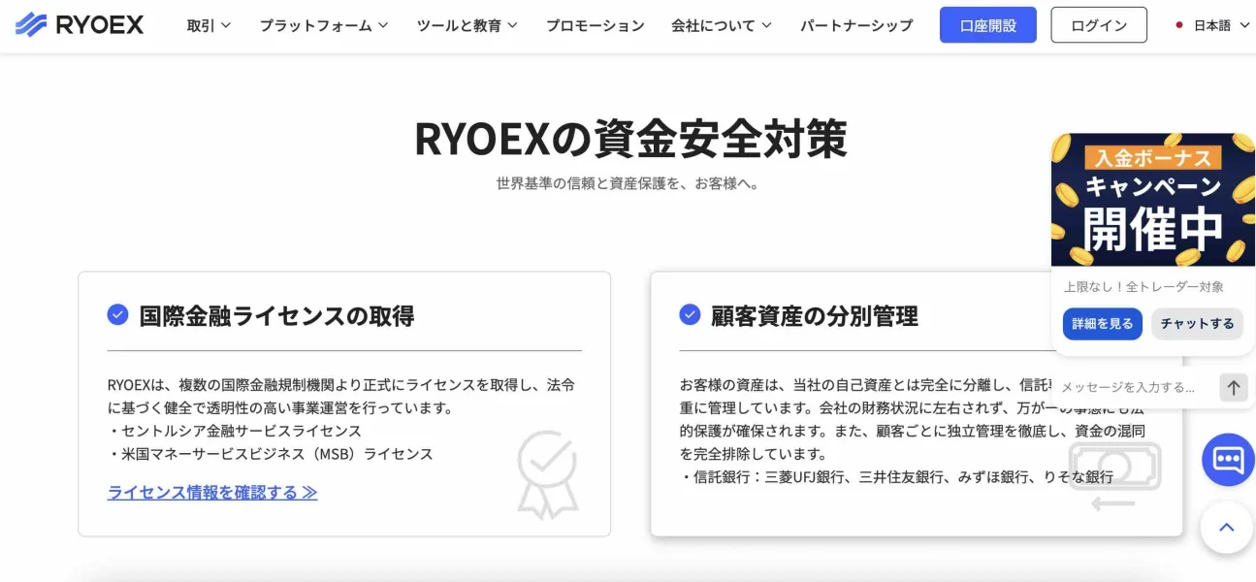Expand the プラットフォーム dropdown
This screenshot has height=582, width=1256.
[324, 26]
